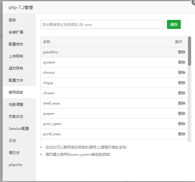Viewport: 195px width, 182px height.
Task: Click the php-7.2管理 dialog title
Action: tap(21, 8)
